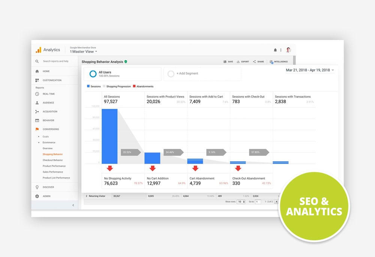
Task: Select Checkout Behavior report
Action: (x=52, y=160)
